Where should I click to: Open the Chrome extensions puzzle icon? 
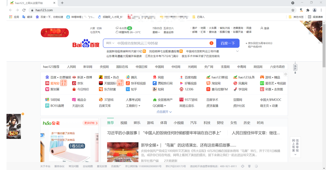(308, 10)
